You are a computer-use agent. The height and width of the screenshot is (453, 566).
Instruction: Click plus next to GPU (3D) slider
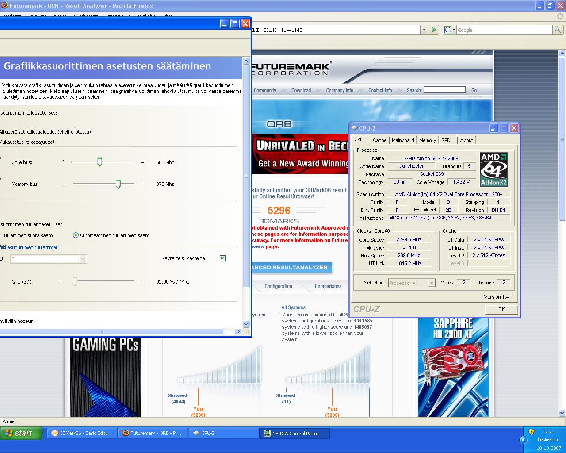click(142, 282)
